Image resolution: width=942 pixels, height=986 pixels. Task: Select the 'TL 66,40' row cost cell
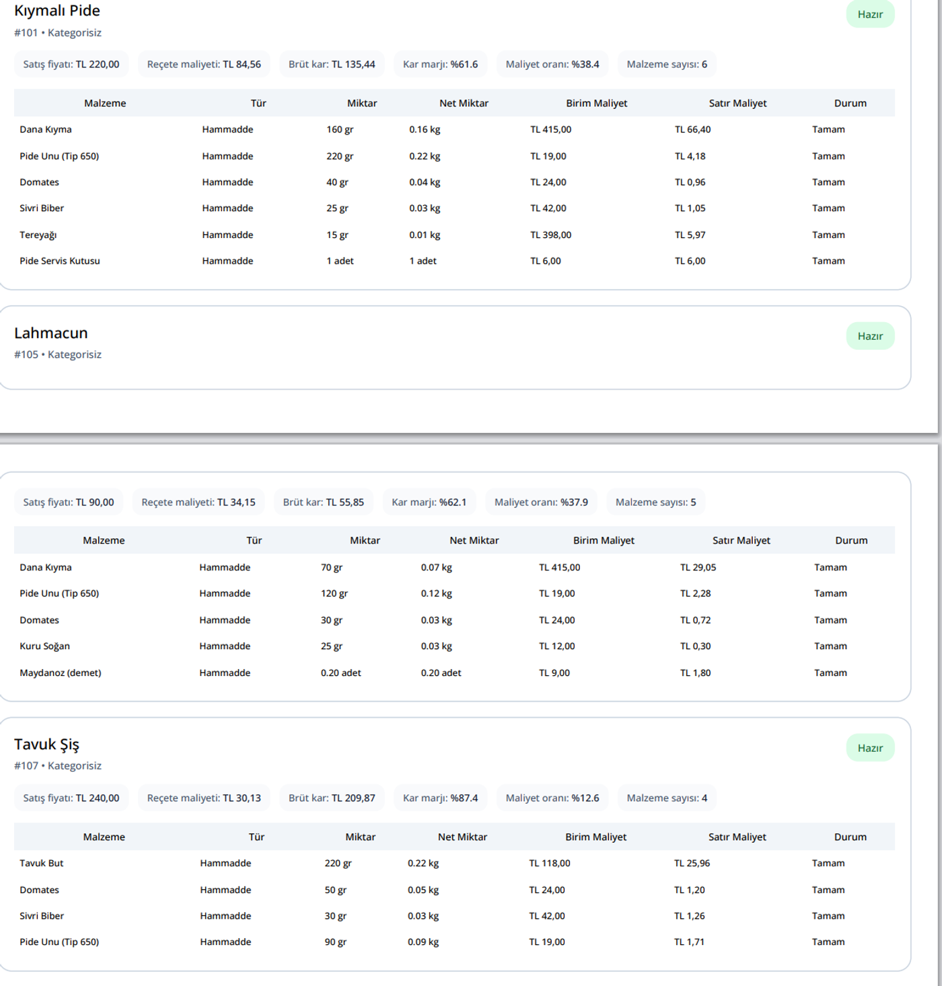click(693, 130)
